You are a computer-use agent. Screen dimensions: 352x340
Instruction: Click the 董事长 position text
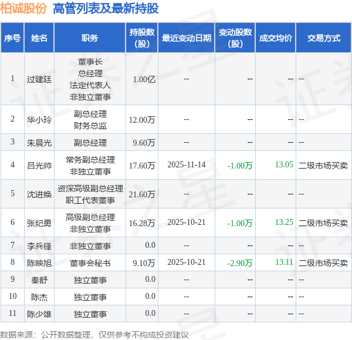pos(90,61)
